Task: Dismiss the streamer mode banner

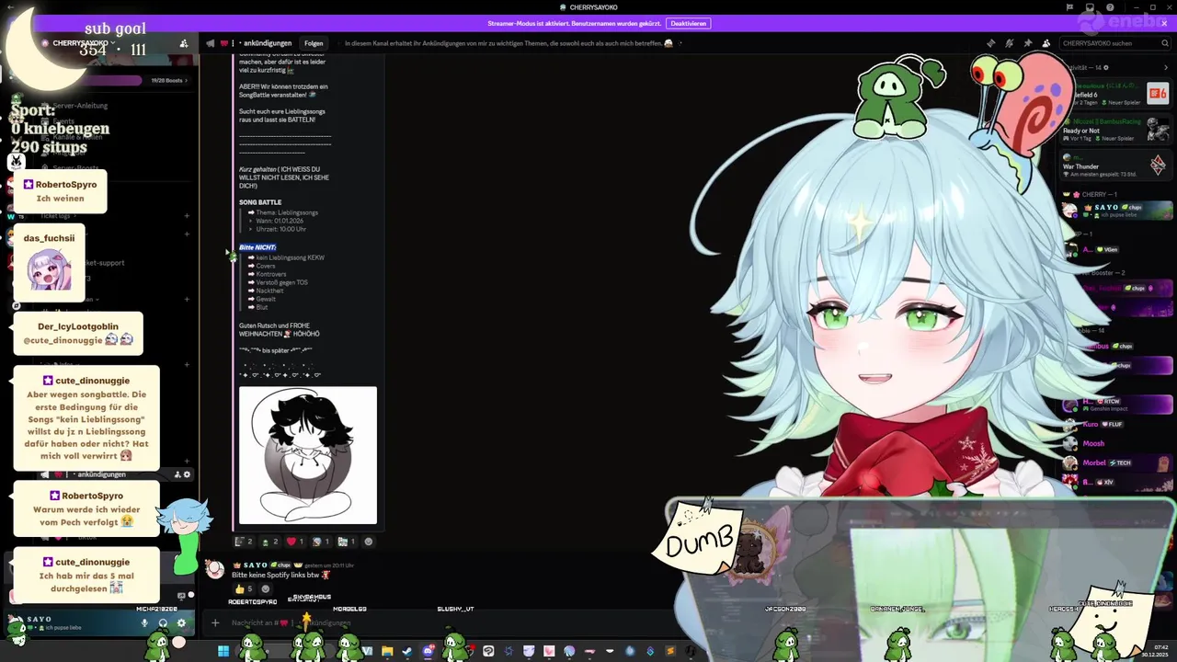Action: [1166, 23]
